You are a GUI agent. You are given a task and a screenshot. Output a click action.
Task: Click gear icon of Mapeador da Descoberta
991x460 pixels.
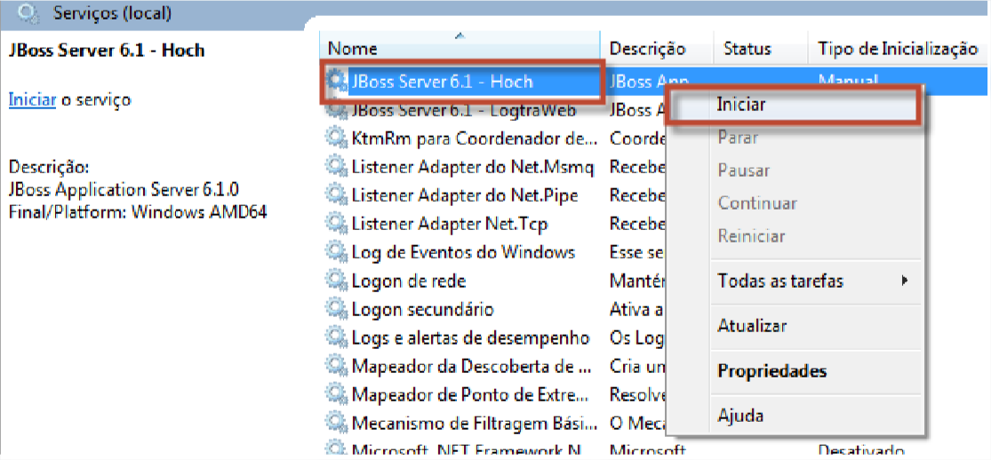coord(336,367)
